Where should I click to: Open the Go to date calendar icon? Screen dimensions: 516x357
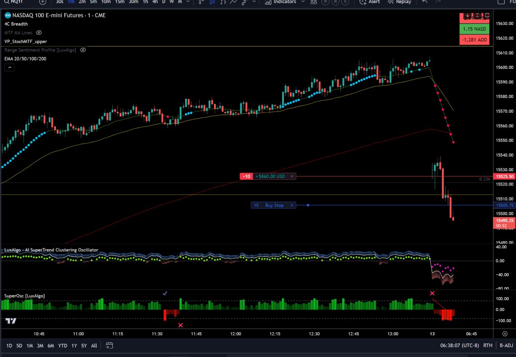pos(109,345)
